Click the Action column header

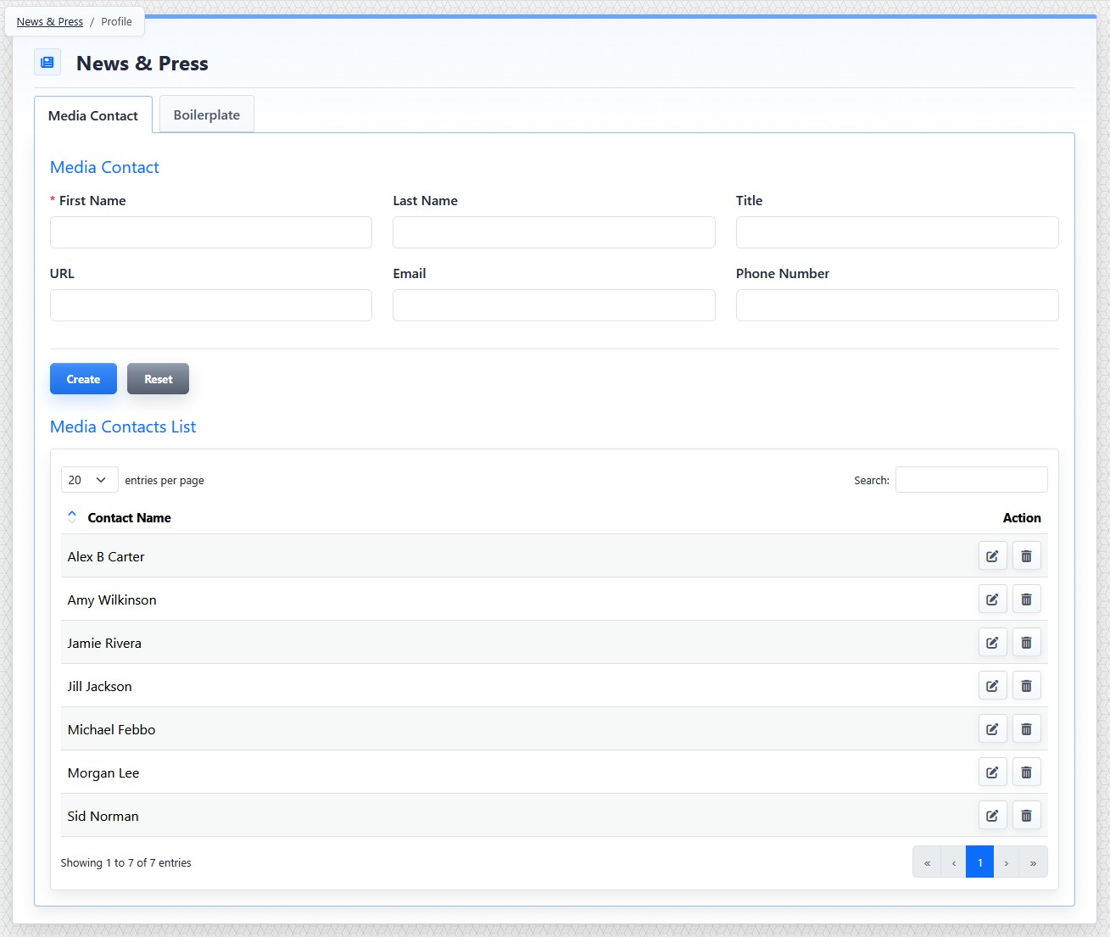[1022, 517]
